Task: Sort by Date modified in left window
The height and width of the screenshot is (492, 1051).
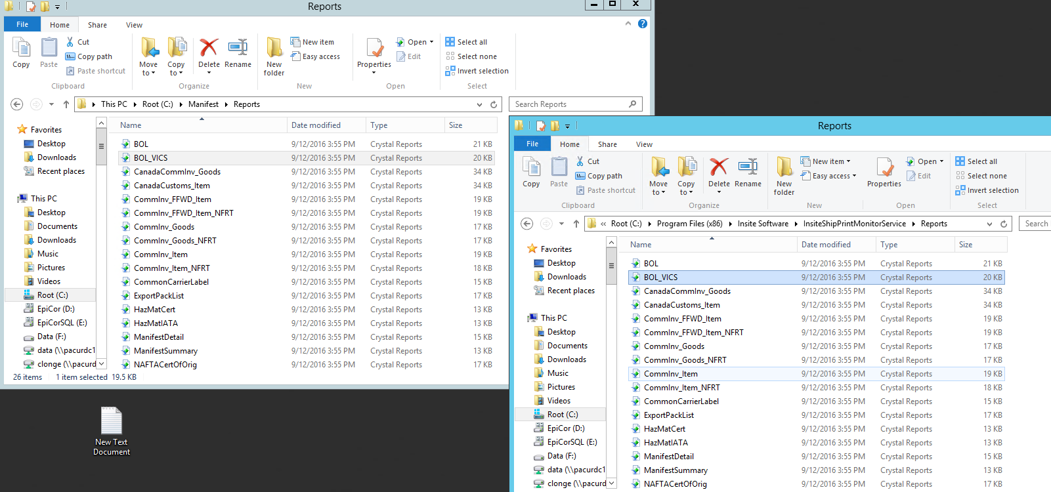Action: coord(326,125)
